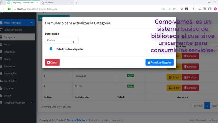Click the reader mode icon in address bar
The image size is (218, 123).
tap(169, 9)
